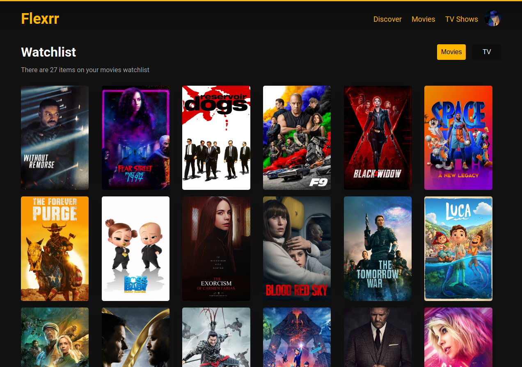This screenshot has height=367, width=522.
Task: Open the poster of man in suit
Action: [x=378, y=337]
